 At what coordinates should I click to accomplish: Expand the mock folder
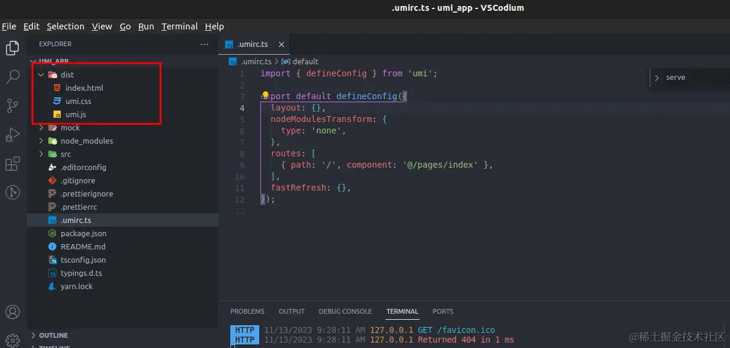click(x=41, y=127)
